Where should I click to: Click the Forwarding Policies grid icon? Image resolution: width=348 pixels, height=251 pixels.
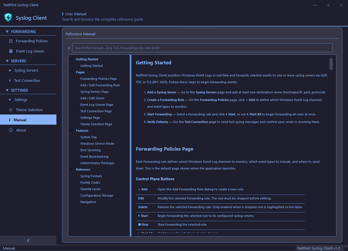tap(11, 41)
